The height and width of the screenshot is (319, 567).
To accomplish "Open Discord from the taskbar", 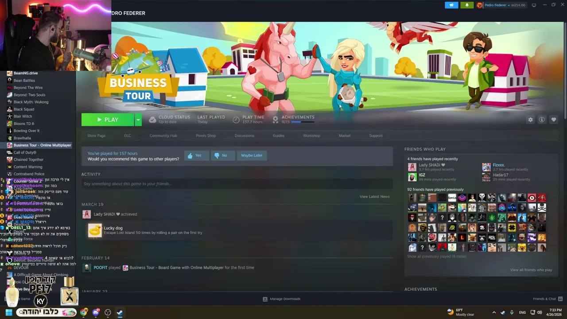I will click(x=96, y=312).
